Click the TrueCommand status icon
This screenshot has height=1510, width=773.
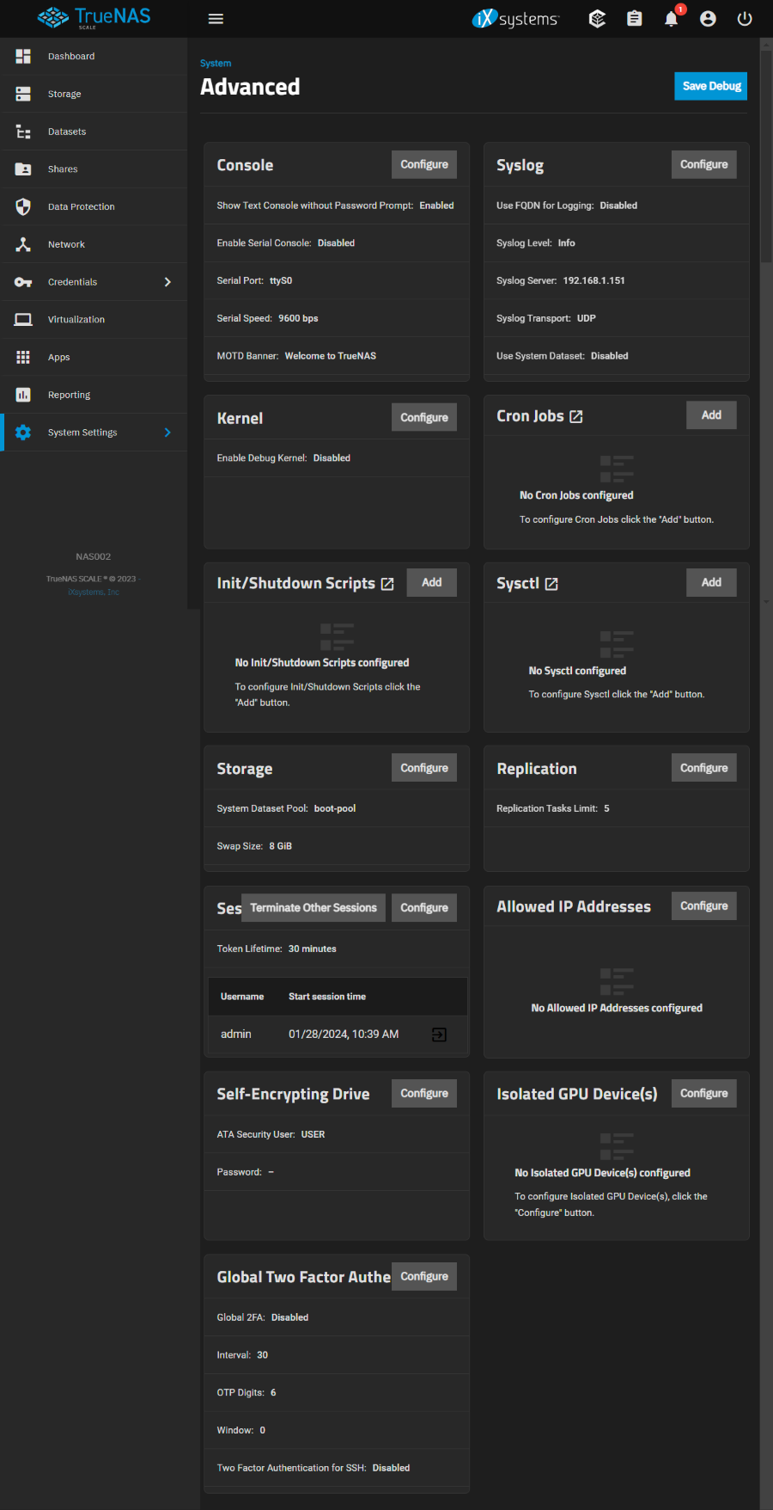597,19
